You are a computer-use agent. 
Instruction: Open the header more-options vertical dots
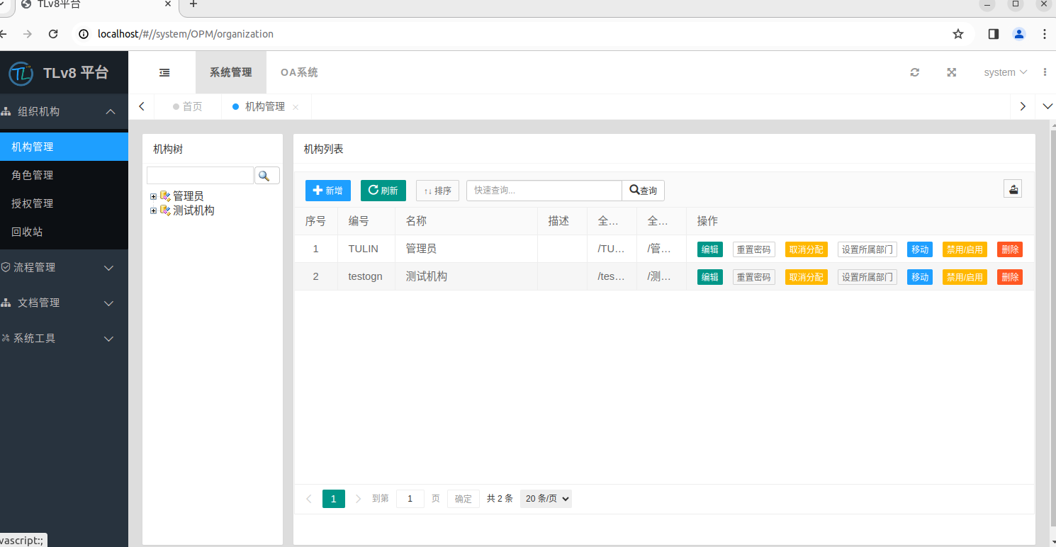(x=1045, y=72)
